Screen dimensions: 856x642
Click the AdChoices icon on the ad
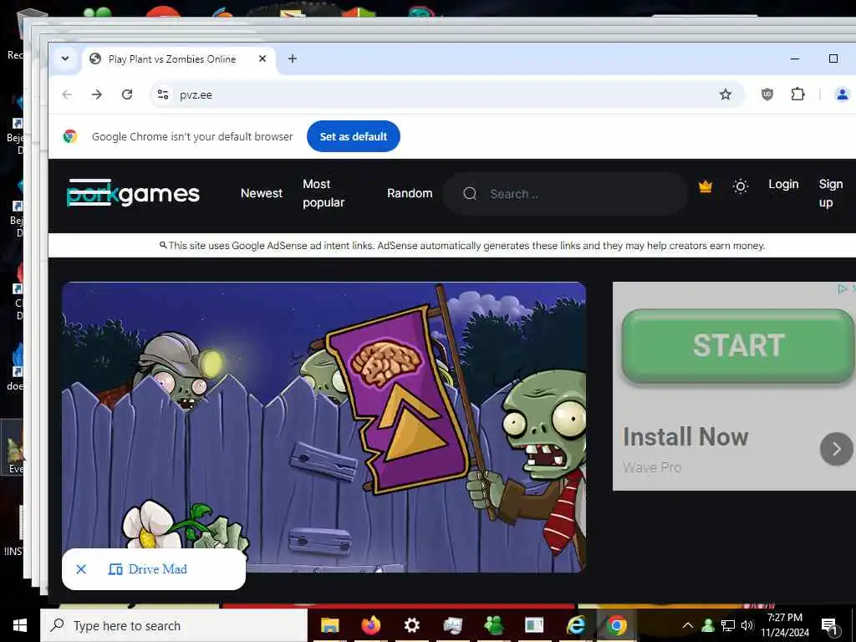point(843,288)
